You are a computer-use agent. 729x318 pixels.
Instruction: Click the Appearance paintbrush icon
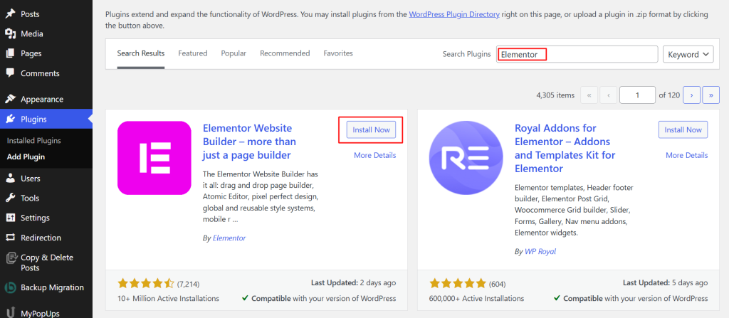coord(10,99)
